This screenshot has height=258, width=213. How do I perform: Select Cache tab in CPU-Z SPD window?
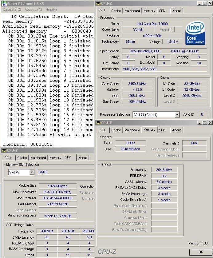(x=22, y=158)
